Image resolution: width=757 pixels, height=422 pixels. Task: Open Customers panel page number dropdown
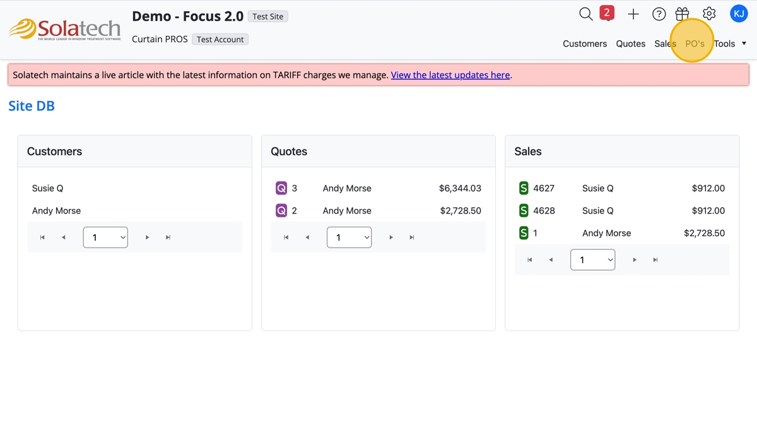pyautogui.click(x=105, y=237)
